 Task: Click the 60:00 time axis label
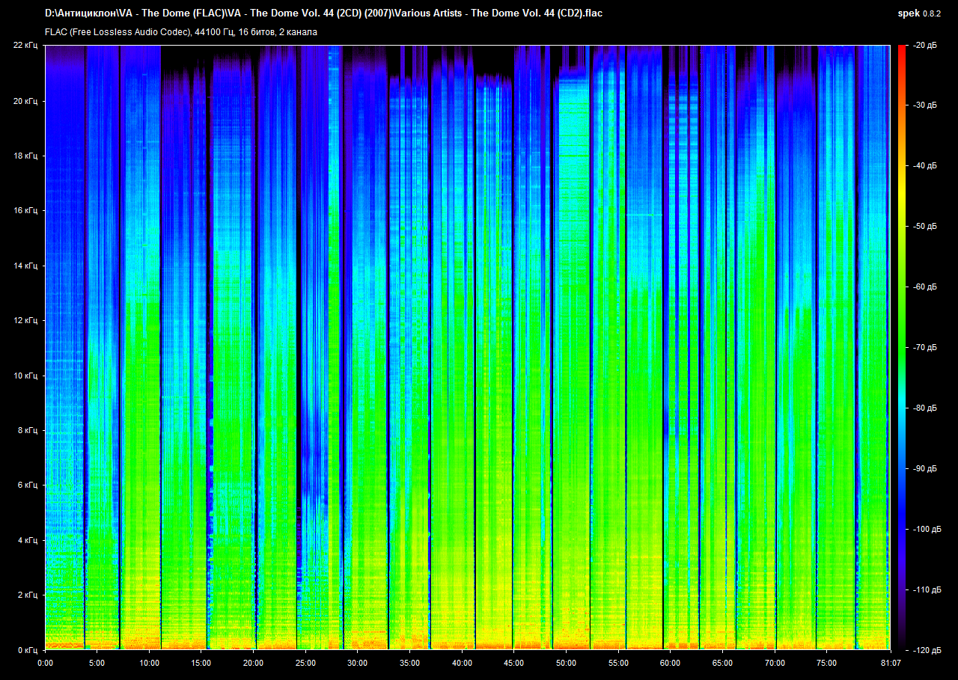670,663
